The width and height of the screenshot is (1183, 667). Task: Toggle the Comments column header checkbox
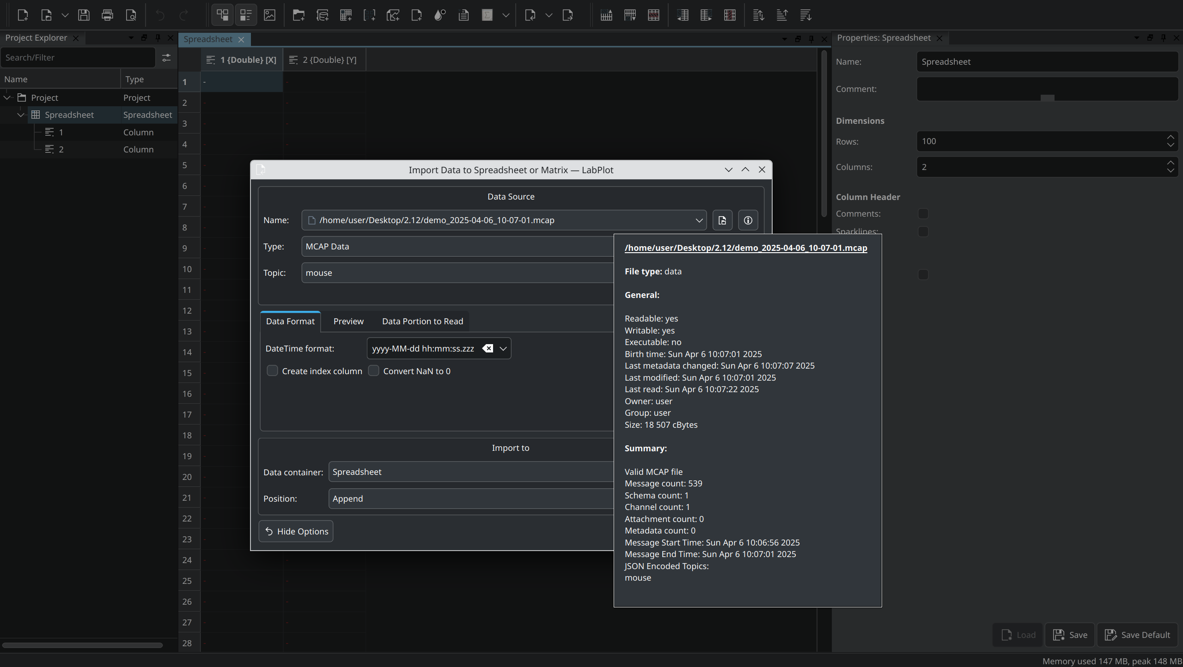(x=923, y=214)
